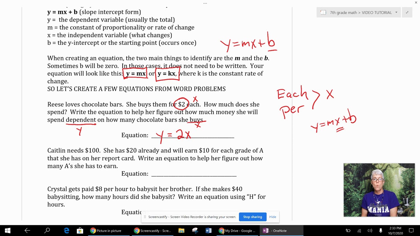The height and width of the screenshot is (236, 420).
Task: Click the taskbar back arrow
Action: click(x=27, y=231)
